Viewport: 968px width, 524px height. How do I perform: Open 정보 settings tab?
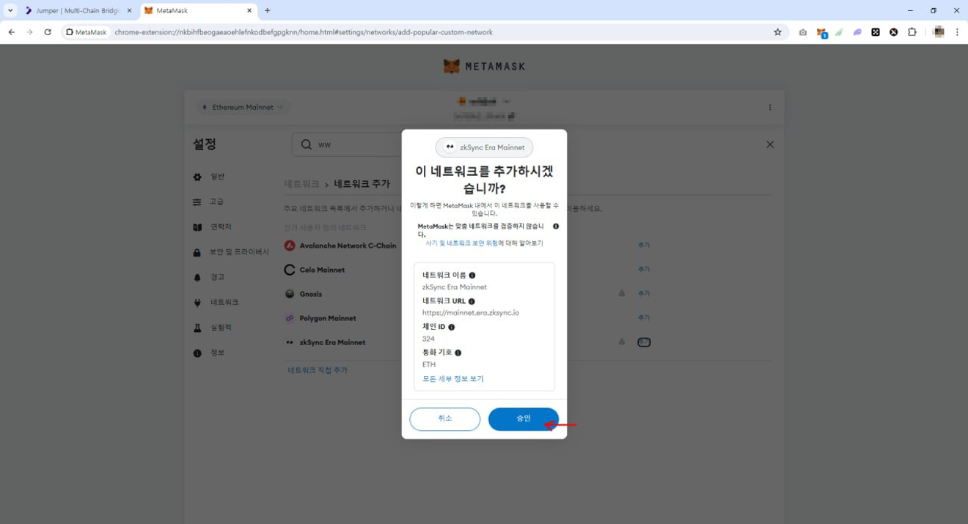(218, 353)
